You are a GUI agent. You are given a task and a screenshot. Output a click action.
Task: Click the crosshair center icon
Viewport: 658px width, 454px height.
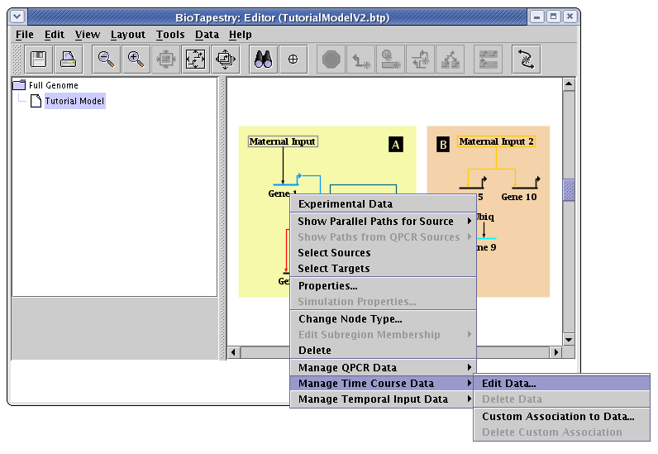tap(293, 59)
